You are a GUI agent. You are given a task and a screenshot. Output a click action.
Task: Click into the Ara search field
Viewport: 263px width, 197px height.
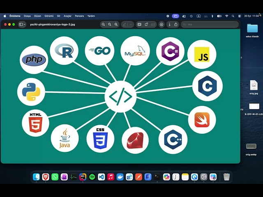coord(210,25)
